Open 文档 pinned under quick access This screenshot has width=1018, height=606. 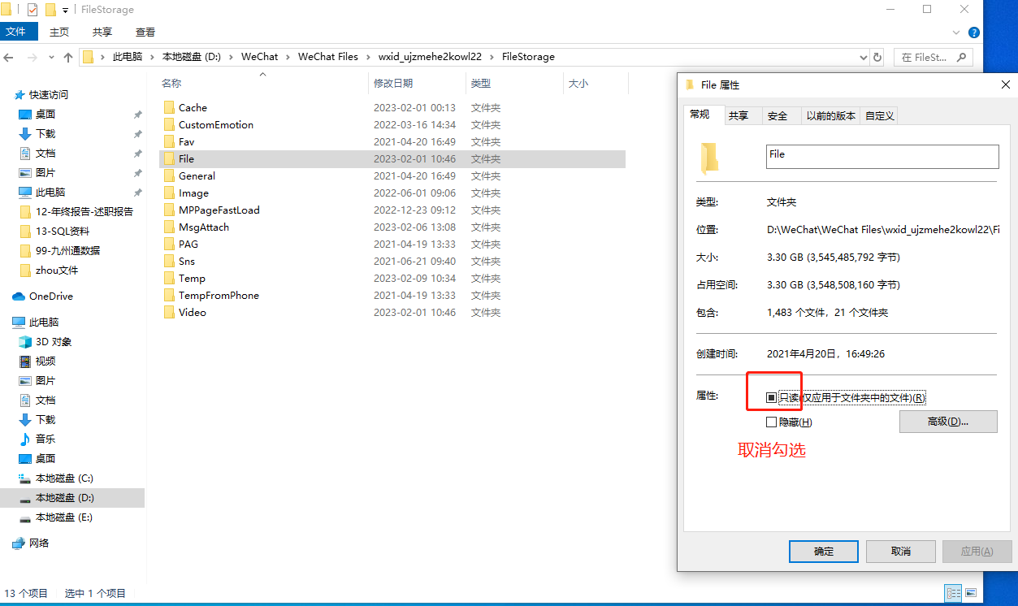coord(45,154)
